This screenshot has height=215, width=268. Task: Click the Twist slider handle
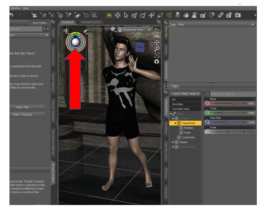(x=222, y=113)
